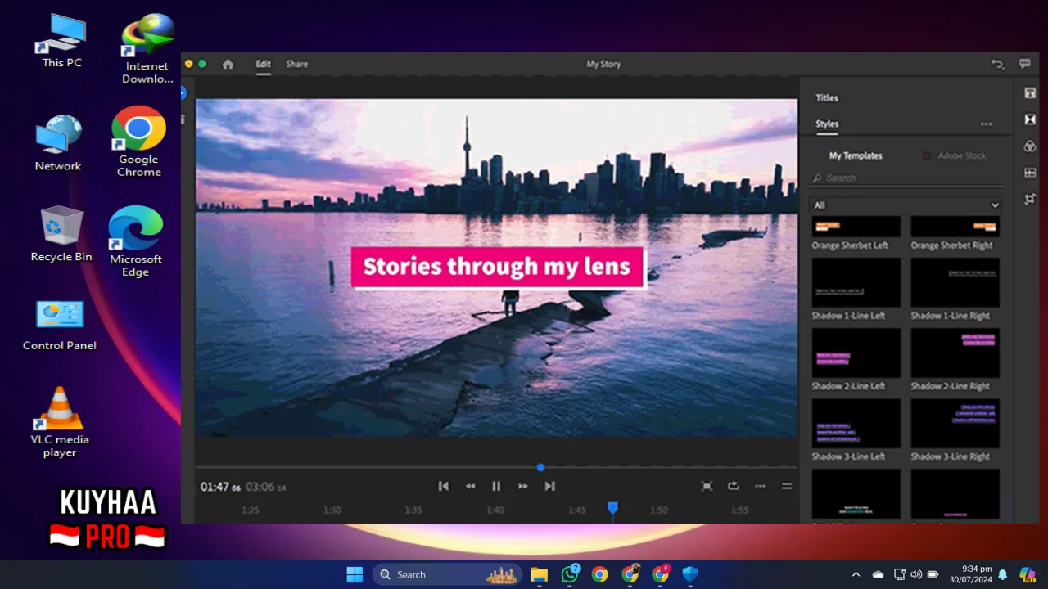
Task: Open the Titles panel icon
Action: coord(1030,93)
